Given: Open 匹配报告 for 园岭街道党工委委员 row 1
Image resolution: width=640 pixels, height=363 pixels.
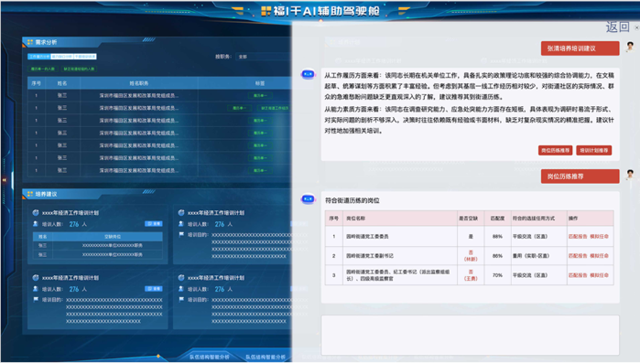Looking at the screenshot, I should tap(578, 236).
